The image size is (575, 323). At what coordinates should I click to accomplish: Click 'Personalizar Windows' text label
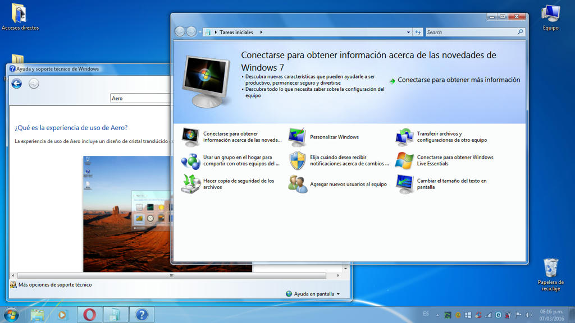(x=335, y=137)
